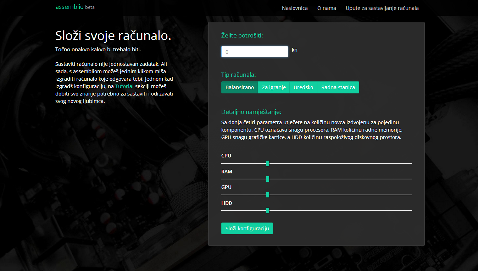Go to the O nama page
Image resolution: width=478 pixels, height=271 pixels.
coord(327,8)
